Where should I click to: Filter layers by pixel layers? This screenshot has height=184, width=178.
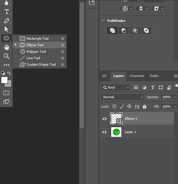tap(136, 87)
